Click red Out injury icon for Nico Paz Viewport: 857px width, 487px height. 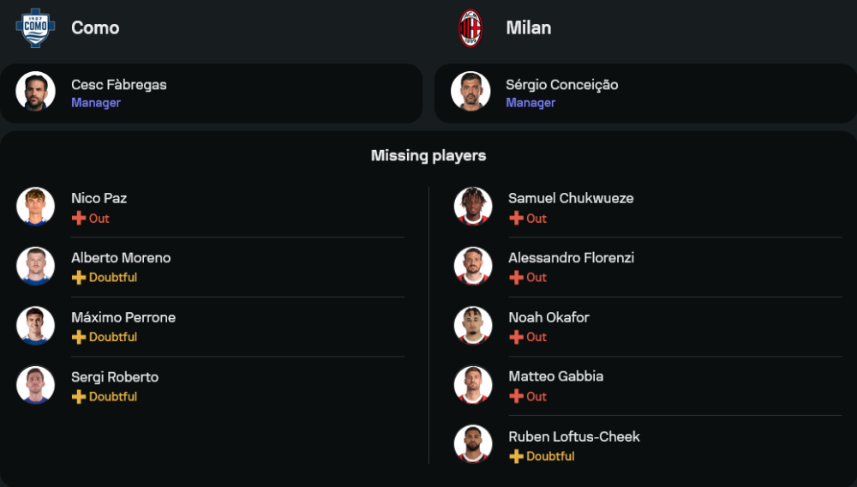(79, 219)
